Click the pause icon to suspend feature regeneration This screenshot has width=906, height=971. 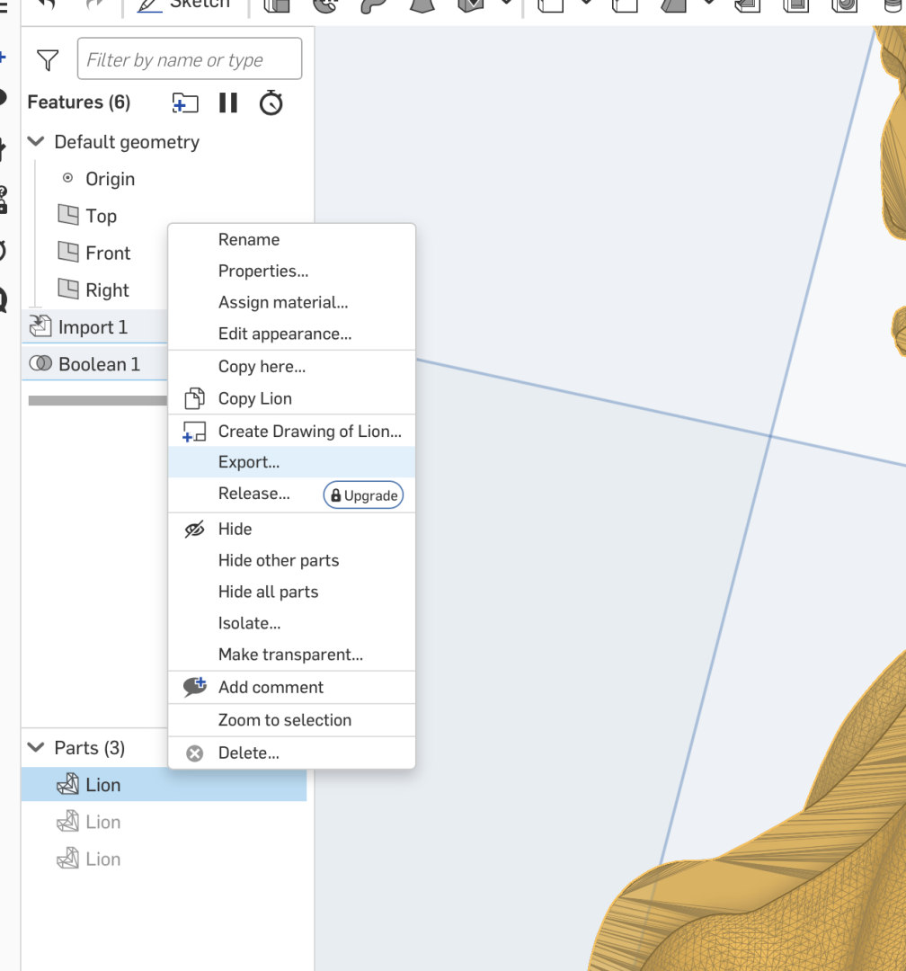(x=227, y=102)
